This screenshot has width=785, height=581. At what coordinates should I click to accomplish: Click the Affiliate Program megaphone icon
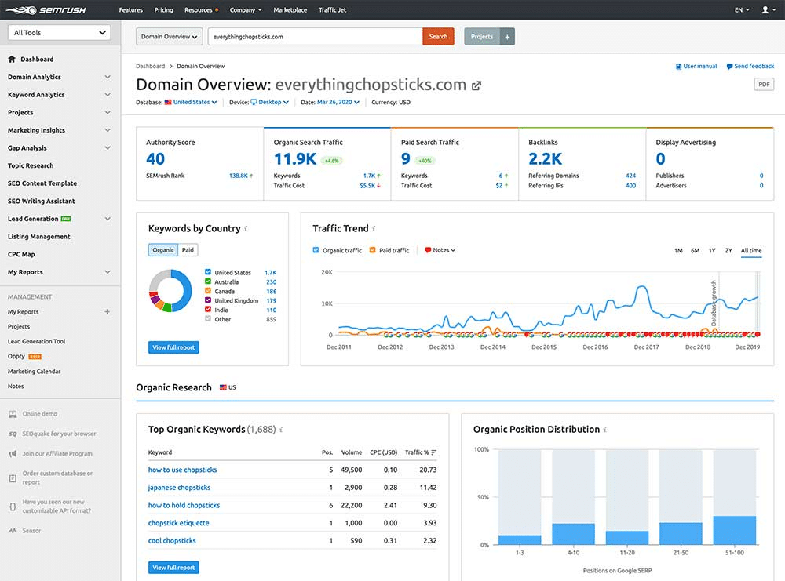click(13, 454)
